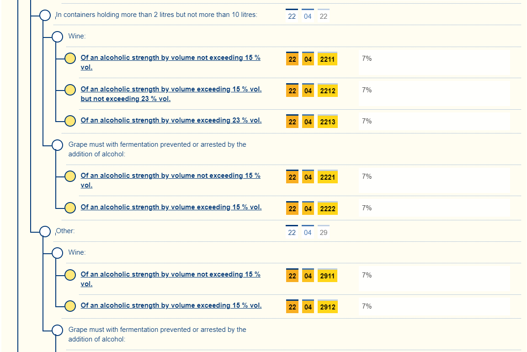This screenshot has width=527, height=352.
Task: Collapse the 'containers holding more than 2 litres' node
Action: tap(45, 15)
